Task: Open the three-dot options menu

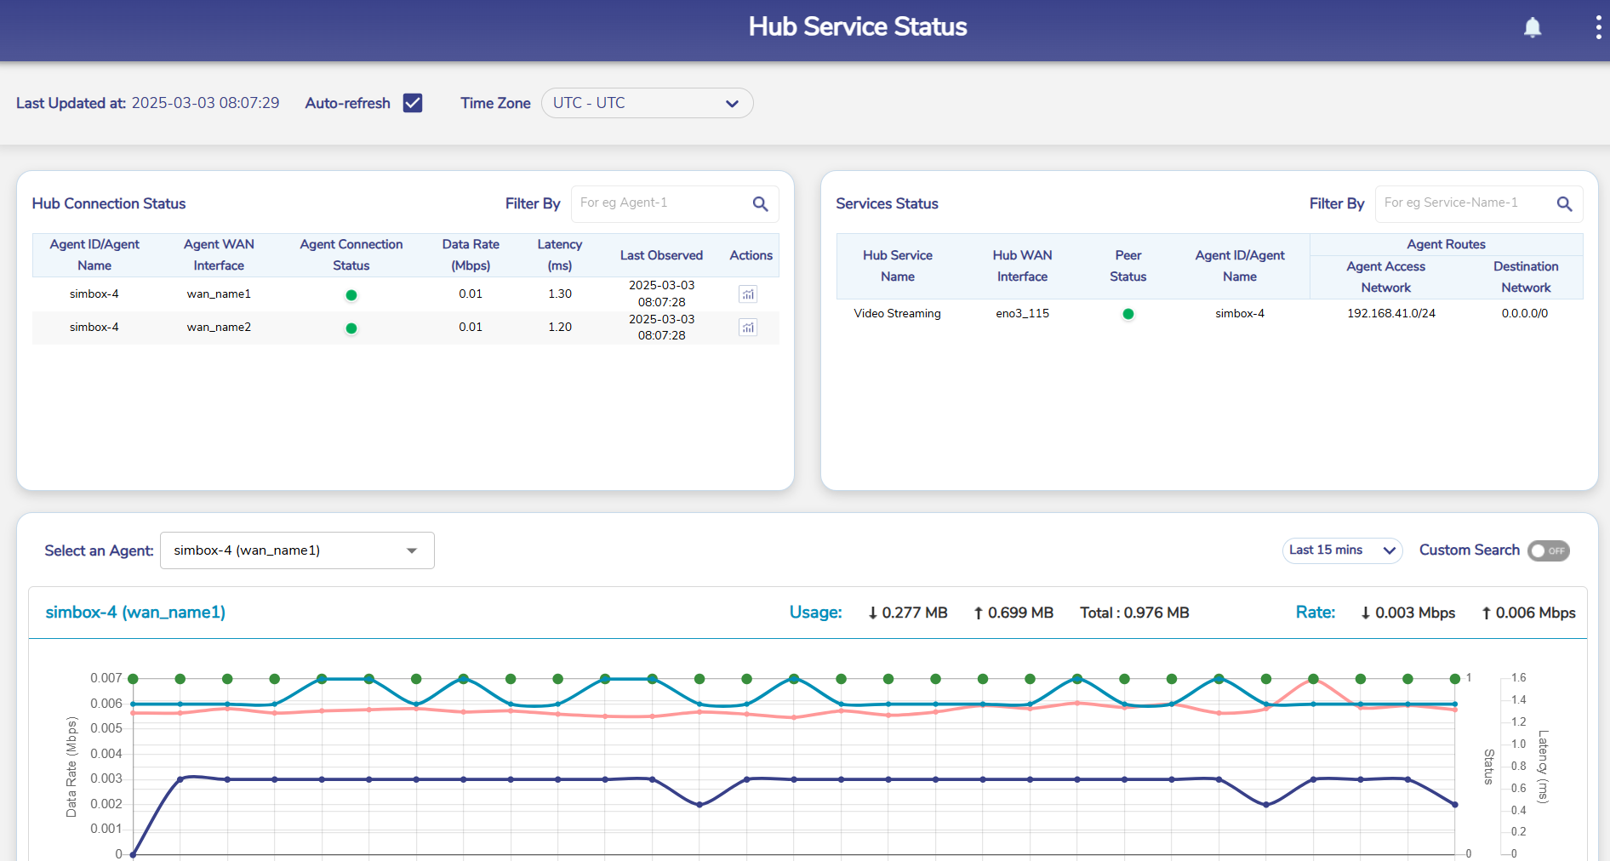Action: (x=1598, y=28)
